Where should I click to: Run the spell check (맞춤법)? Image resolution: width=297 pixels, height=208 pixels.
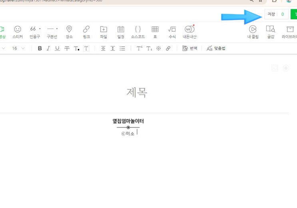216,48
